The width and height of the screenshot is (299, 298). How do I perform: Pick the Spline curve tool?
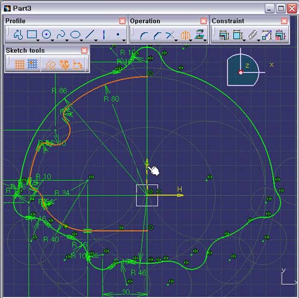click(x=61, y=35)
